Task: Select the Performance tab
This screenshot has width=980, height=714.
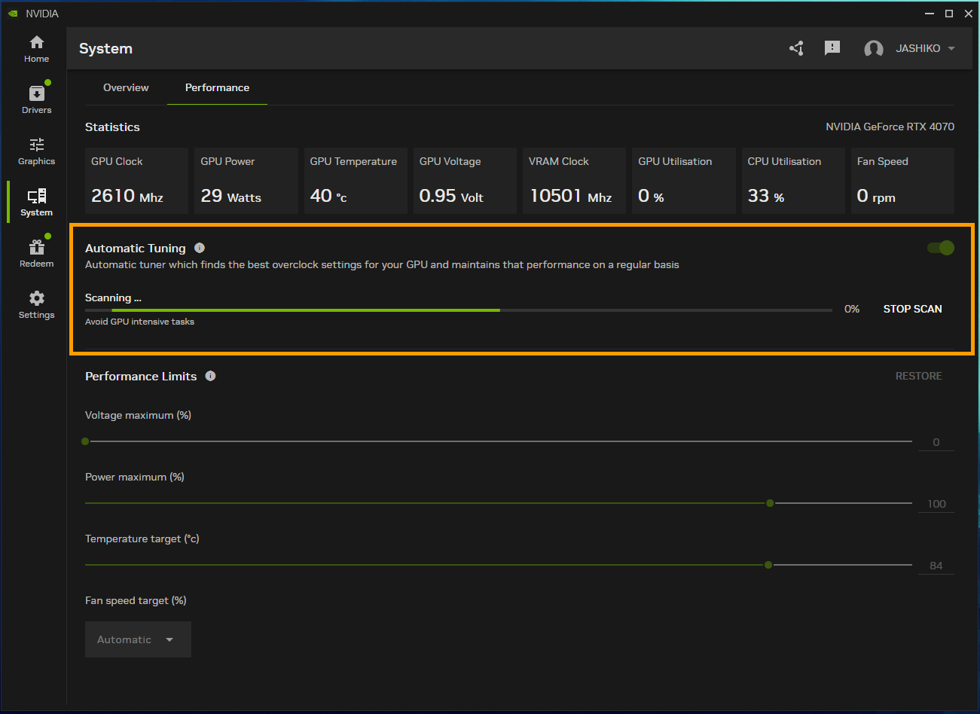Action: (217, 87)
